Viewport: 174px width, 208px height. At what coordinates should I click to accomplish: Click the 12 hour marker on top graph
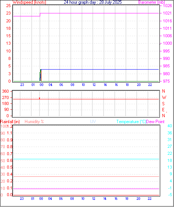(94, 85)
